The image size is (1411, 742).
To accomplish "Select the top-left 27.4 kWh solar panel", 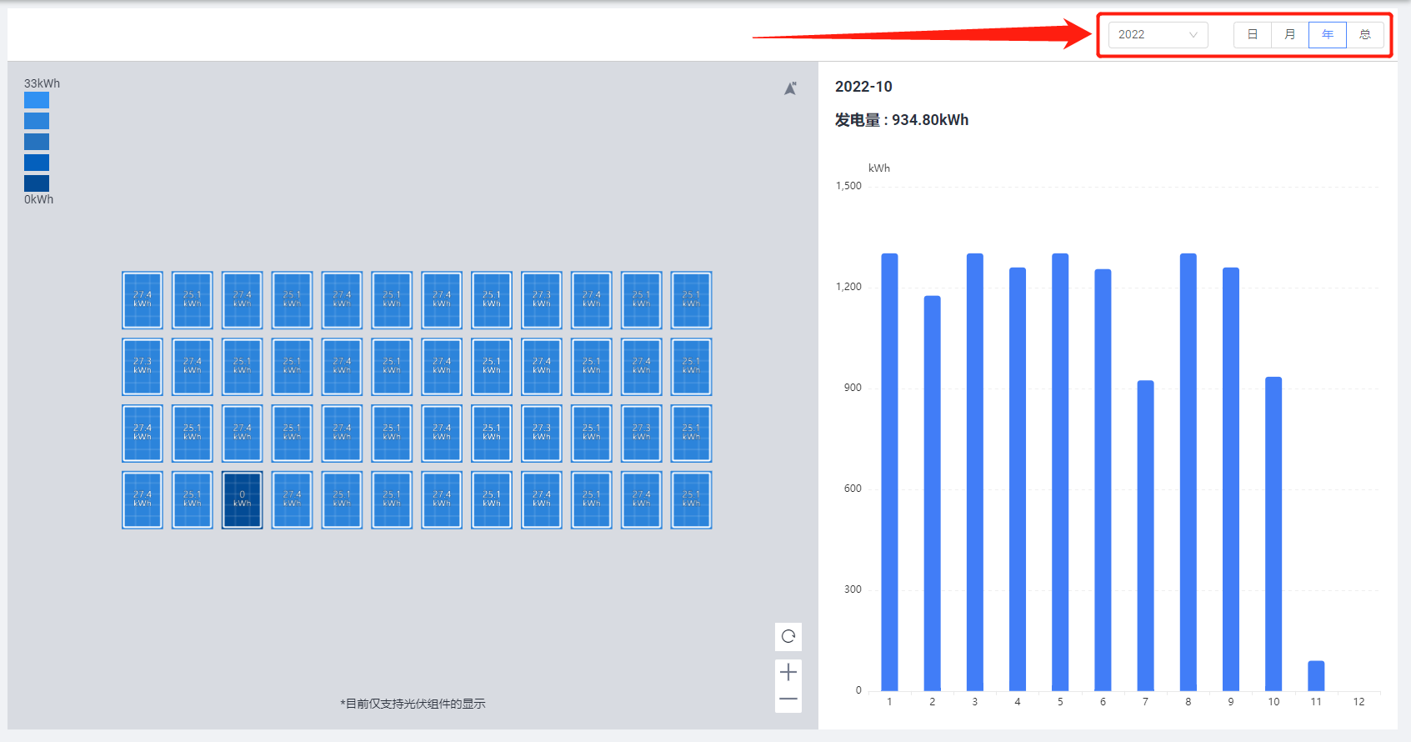I will click(x=143, y=300).
